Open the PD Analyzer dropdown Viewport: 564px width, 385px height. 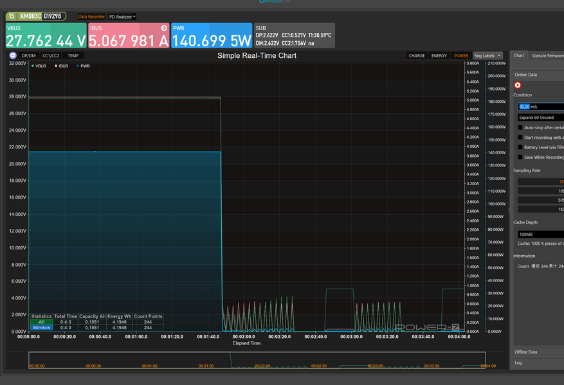pos(122,17)
